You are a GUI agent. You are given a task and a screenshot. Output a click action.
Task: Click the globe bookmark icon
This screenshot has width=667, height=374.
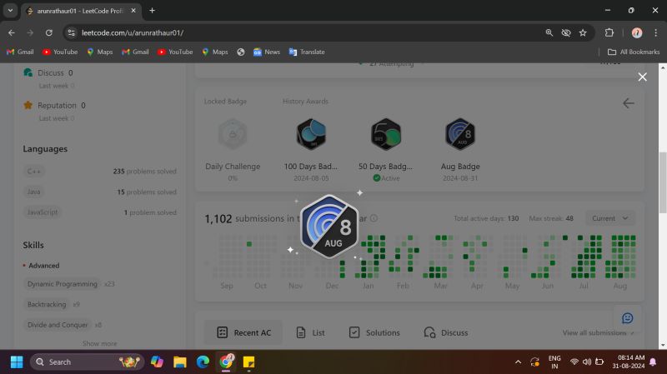[241, 52]
